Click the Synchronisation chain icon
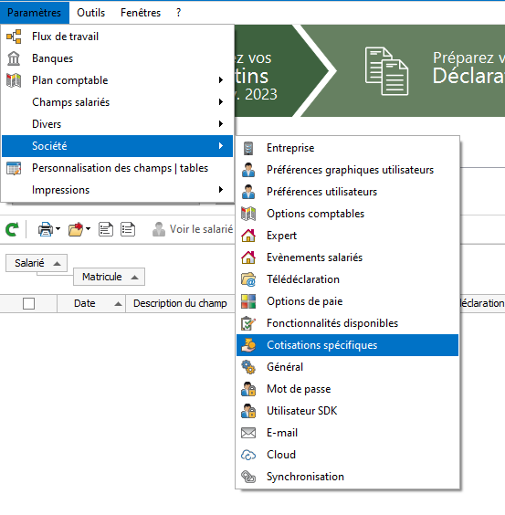This screenshot has height=515, width=505. point(248,477)
